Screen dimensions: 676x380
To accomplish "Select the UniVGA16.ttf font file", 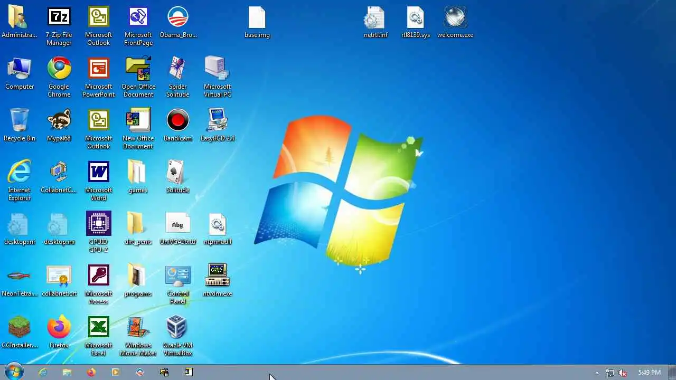I will [x=178, y=229].
